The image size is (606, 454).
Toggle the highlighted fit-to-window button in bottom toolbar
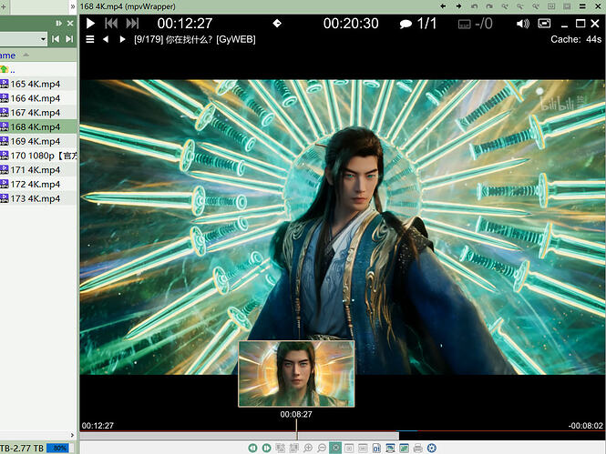pos(335,448)
